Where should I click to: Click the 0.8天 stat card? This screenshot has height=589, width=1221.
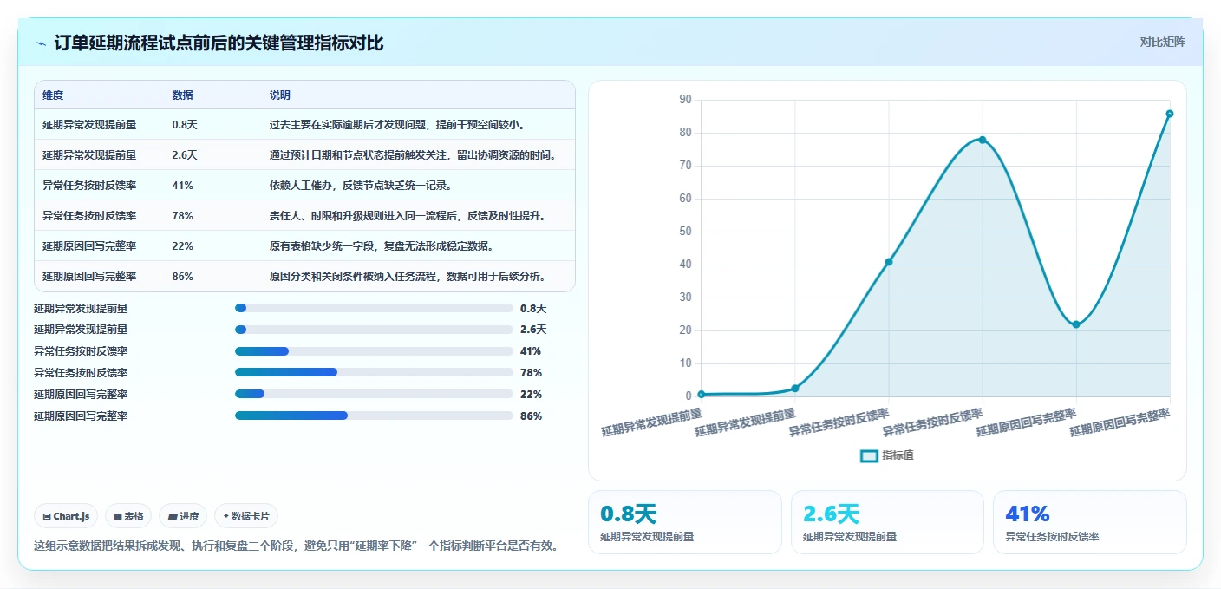[685, 522]
